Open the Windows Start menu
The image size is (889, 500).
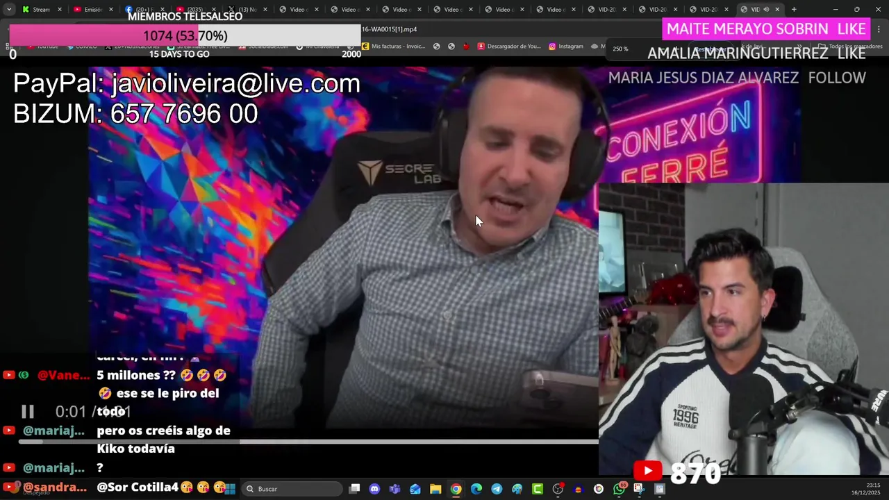pyautogui.click(x=230, y=489)
